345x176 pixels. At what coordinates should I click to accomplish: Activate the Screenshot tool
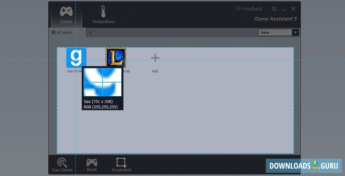[122, 165]
